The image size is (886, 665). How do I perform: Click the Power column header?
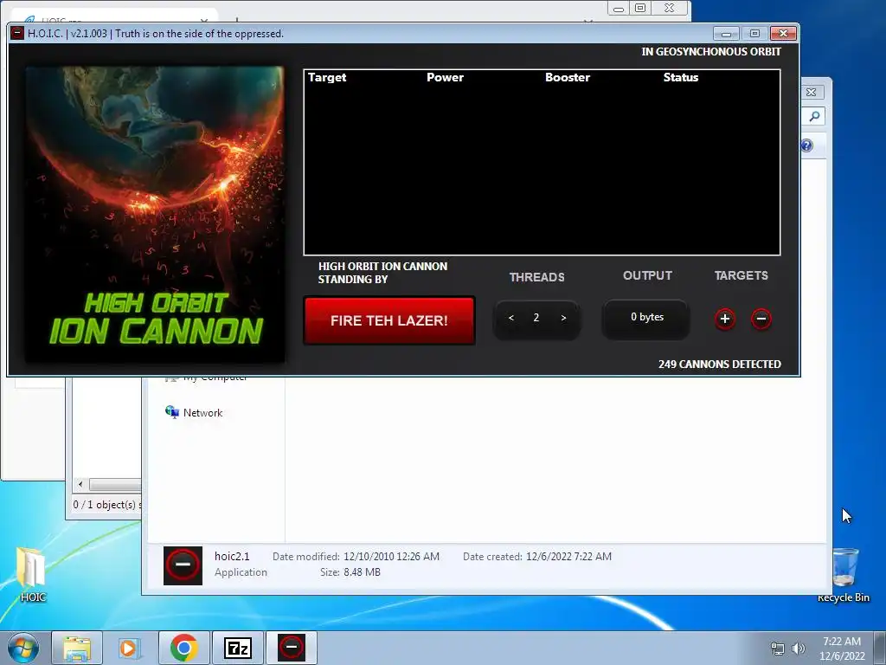click(x=446, y=77)
